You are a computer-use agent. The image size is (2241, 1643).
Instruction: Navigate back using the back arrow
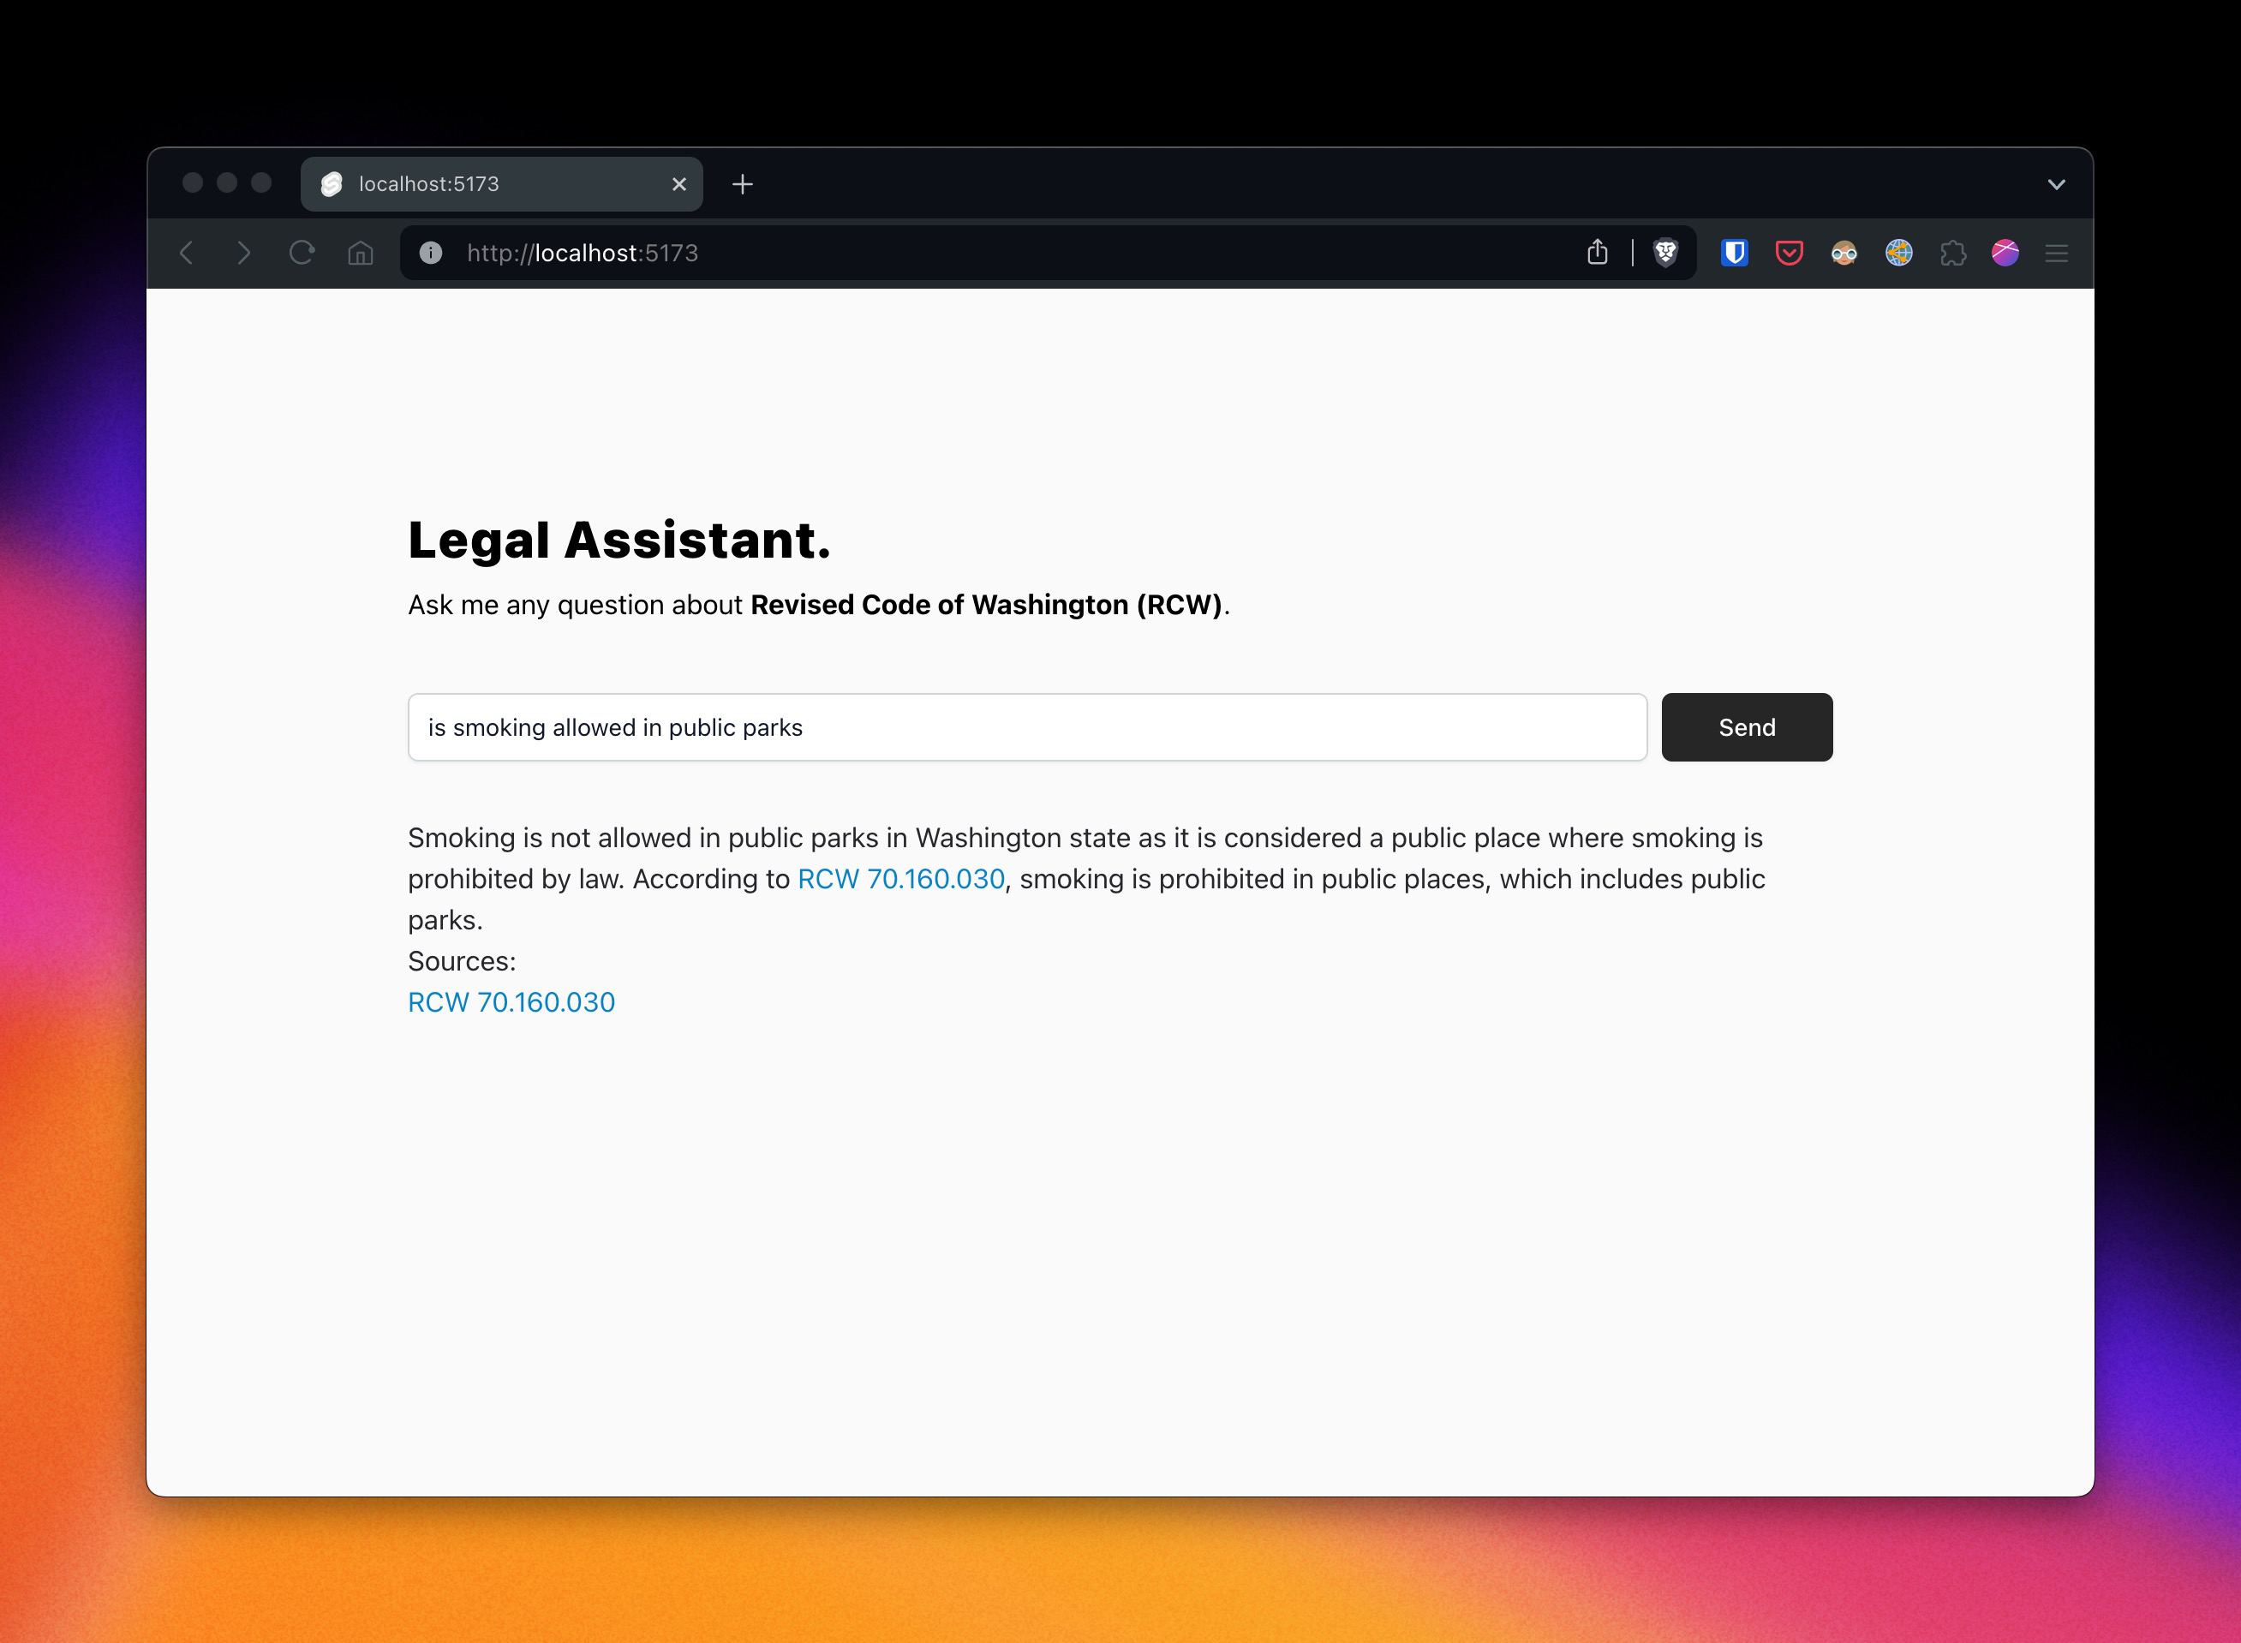[187, 254]
